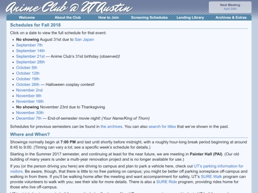Screen dimensions: 258x193
Task: Open the April 24th next meeting link
Action: pos(230,9)
